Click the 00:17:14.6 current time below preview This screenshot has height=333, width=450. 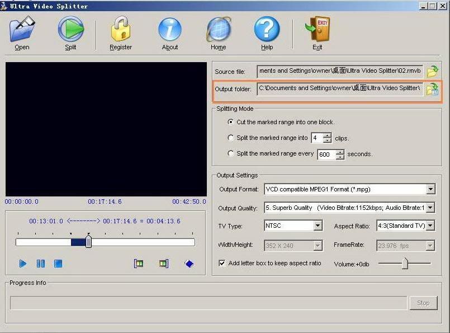pyautogui.click(x=105, y=201)
